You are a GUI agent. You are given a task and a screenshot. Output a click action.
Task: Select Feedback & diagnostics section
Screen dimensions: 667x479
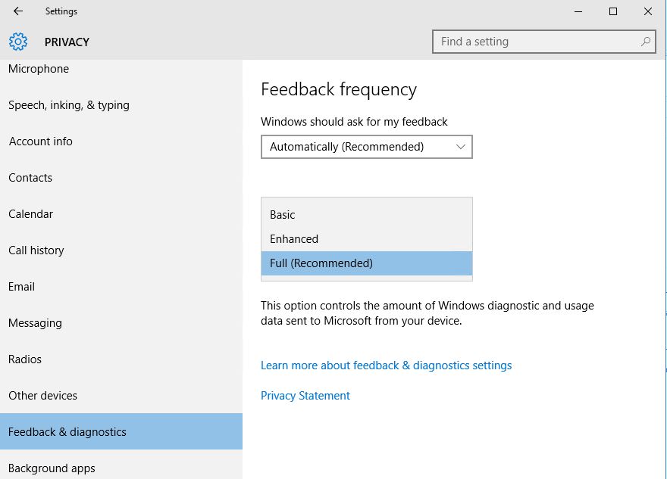(x=121, y=431)
